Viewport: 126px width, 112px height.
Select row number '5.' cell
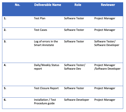tap(5, 88)
